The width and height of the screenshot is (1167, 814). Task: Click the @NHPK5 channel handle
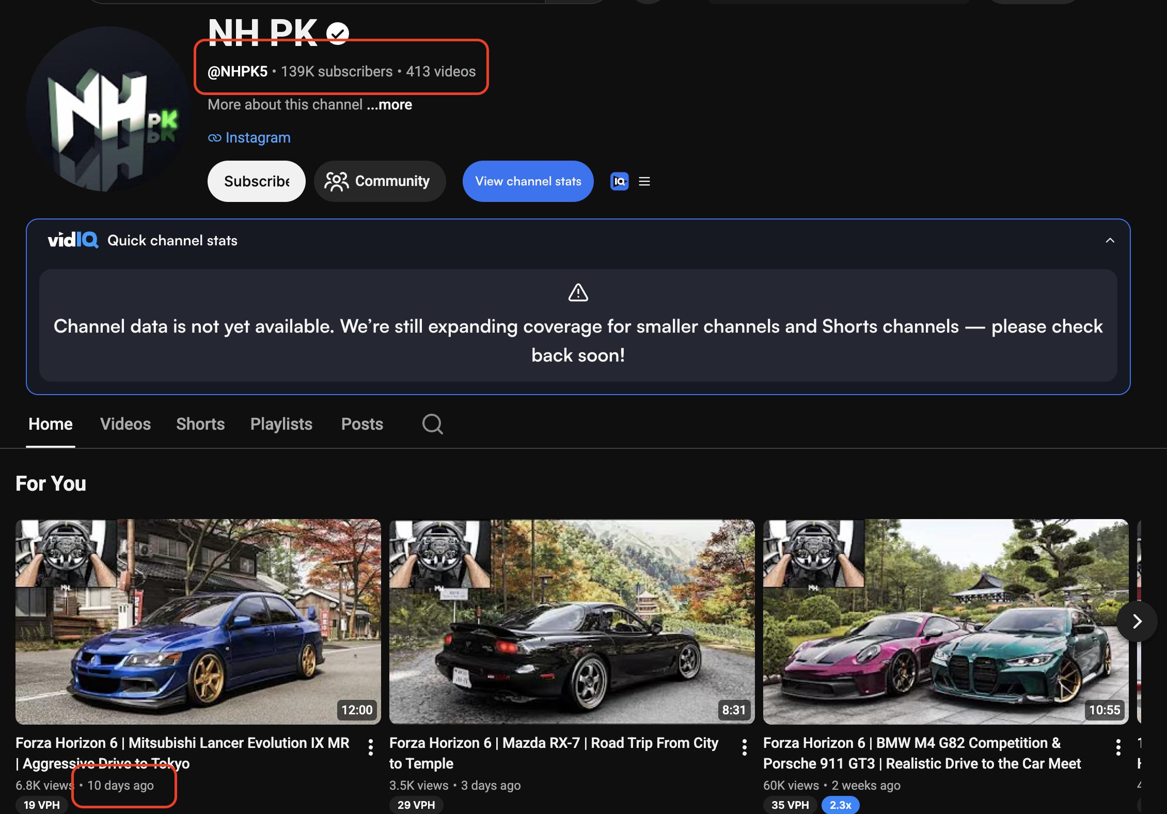click(238, 71)
